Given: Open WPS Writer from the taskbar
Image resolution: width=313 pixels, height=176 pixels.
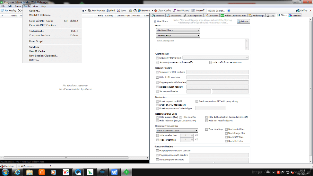Looking at the screenshot, I should (114, 172).
